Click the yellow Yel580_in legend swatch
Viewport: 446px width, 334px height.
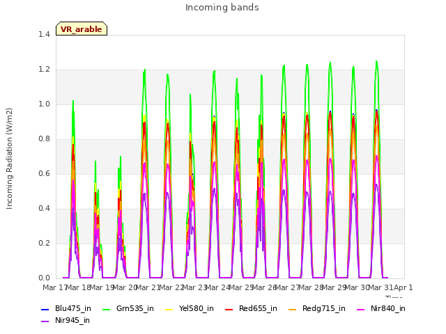click(169, 309)
